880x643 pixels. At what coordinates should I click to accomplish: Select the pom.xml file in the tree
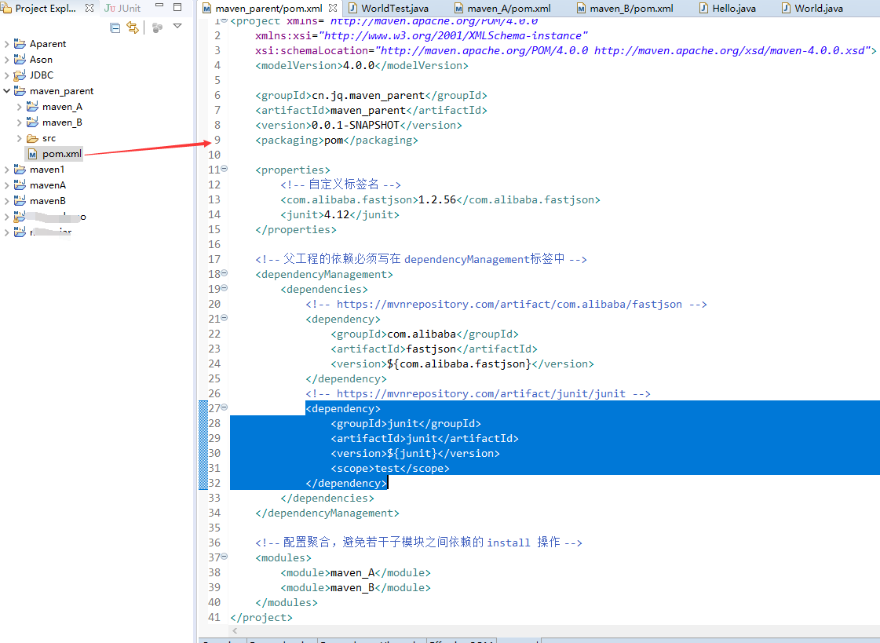62,154
